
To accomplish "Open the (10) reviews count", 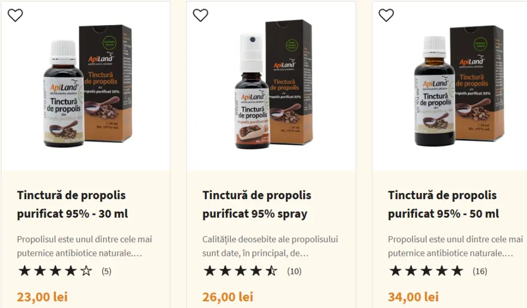I will 294,272.
